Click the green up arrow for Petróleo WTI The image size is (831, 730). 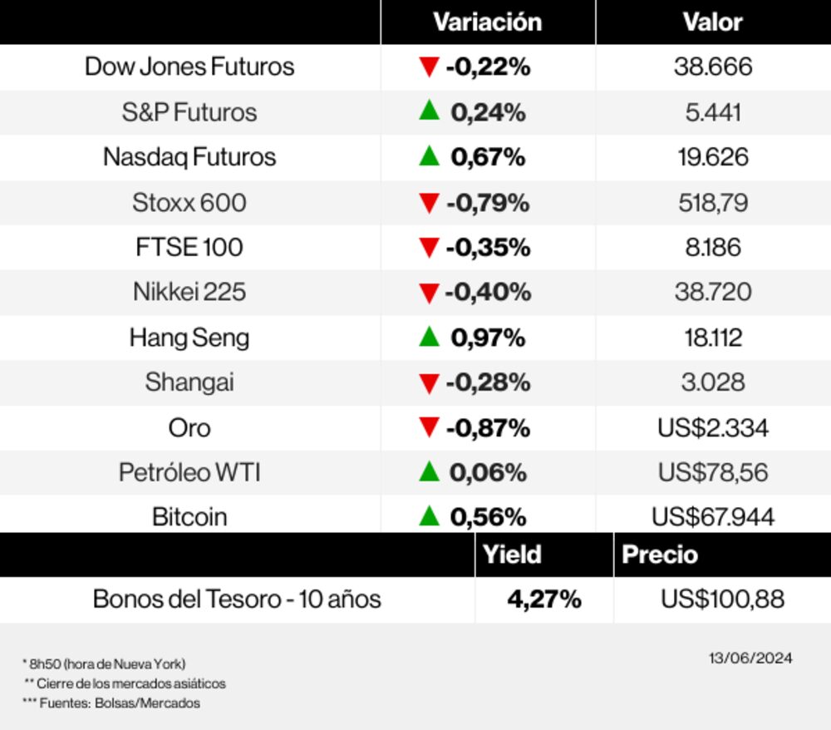coord(429,471)
